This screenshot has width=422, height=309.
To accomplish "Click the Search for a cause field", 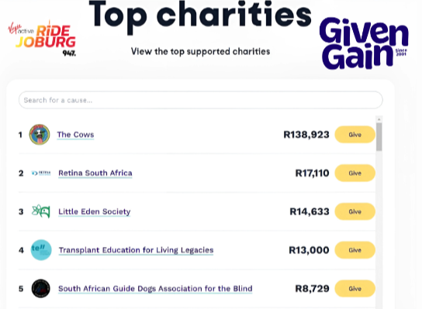I will tap(201, 100).
